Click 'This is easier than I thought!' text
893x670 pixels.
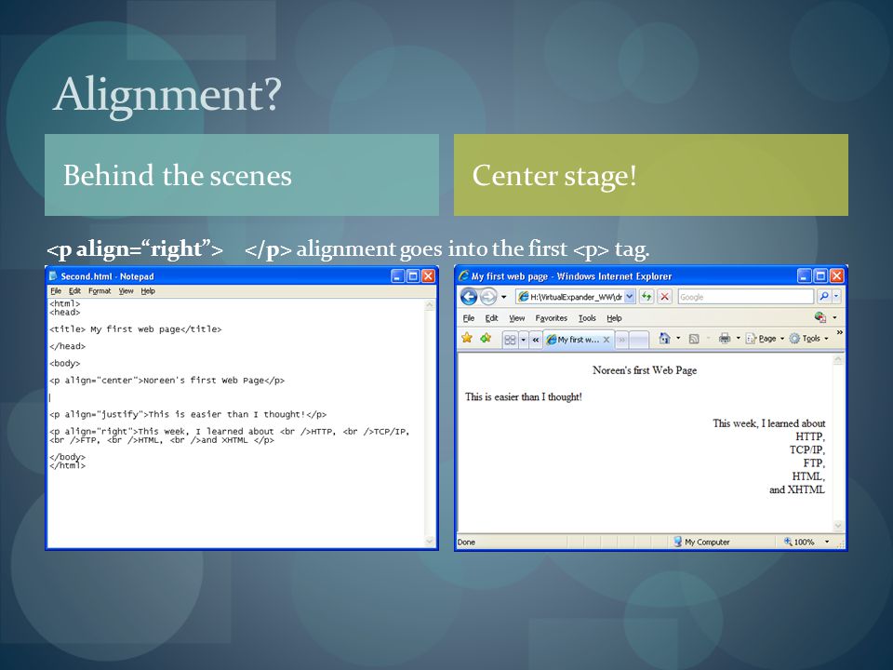(x=524, y=397)
